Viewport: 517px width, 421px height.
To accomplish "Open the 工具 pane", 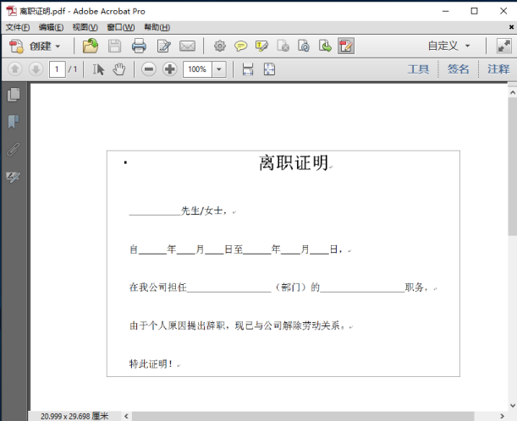I will click(418, 69).
